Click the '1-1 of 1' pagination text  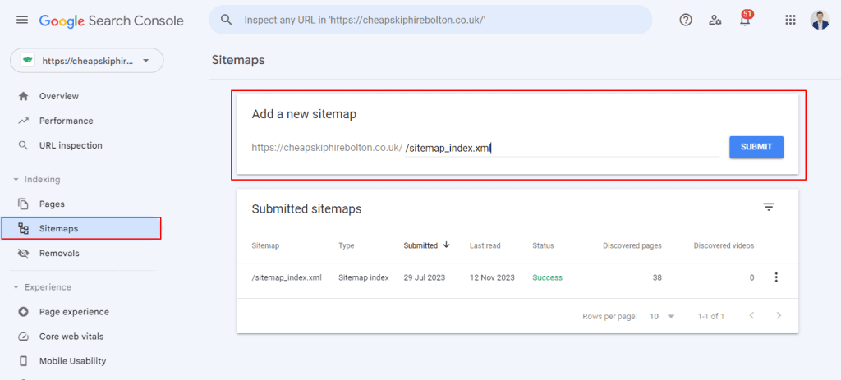point(710,316)
